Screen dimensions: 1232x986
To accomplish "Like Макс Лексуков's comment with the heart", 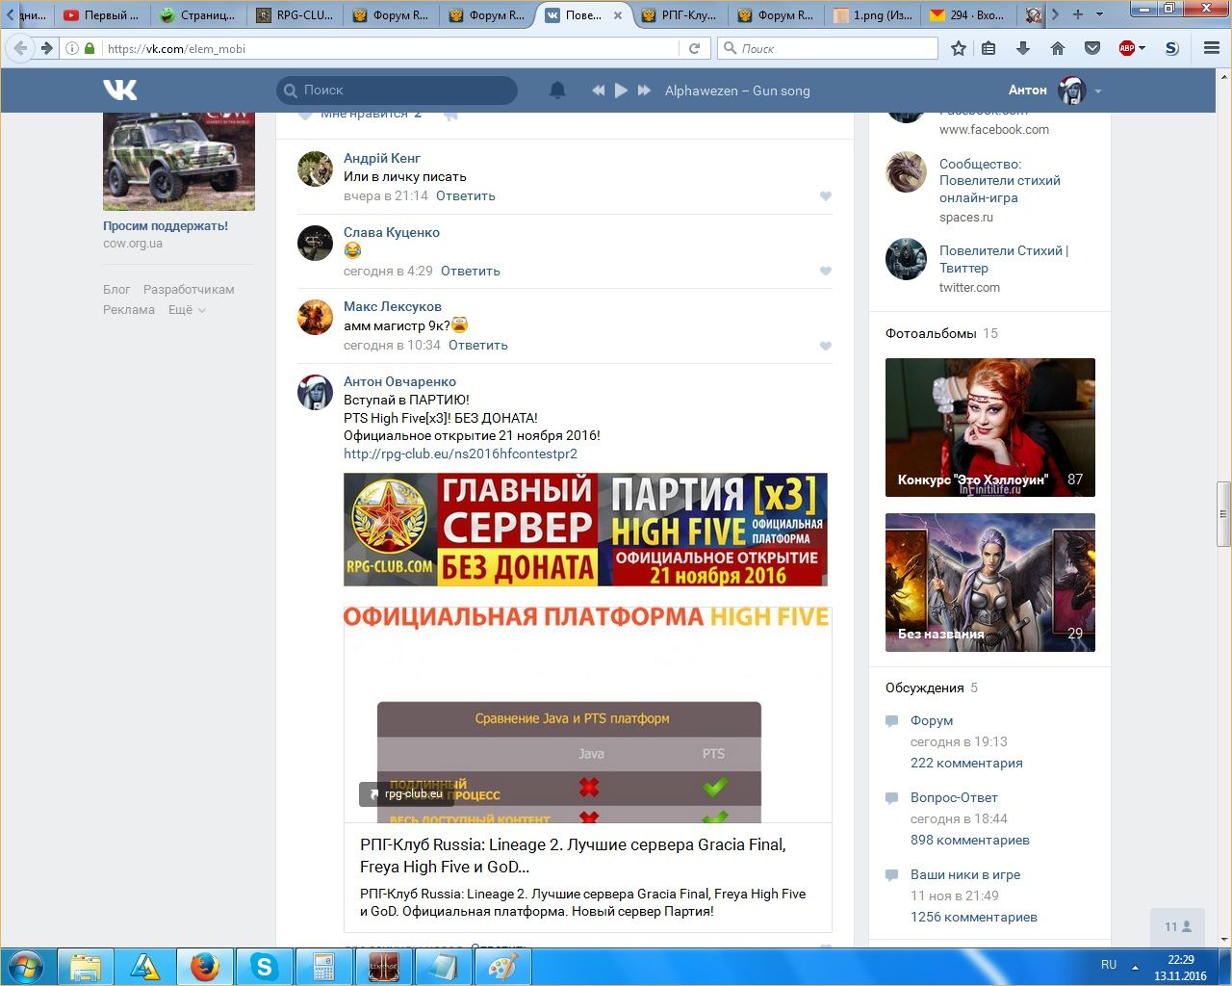I will pyautogui.click(x=825, y=346).
